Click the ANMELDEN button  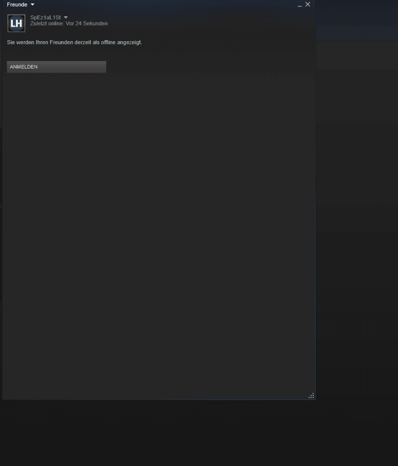click(x=57, y=67)
